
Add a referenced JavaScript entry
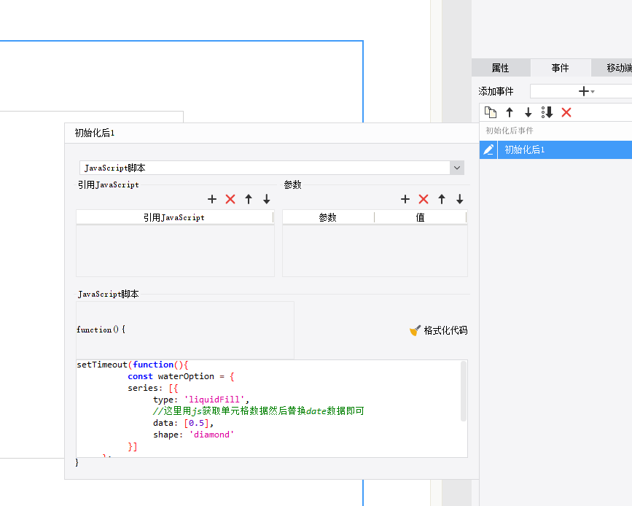pyautogui.click(x=212, y=199)
